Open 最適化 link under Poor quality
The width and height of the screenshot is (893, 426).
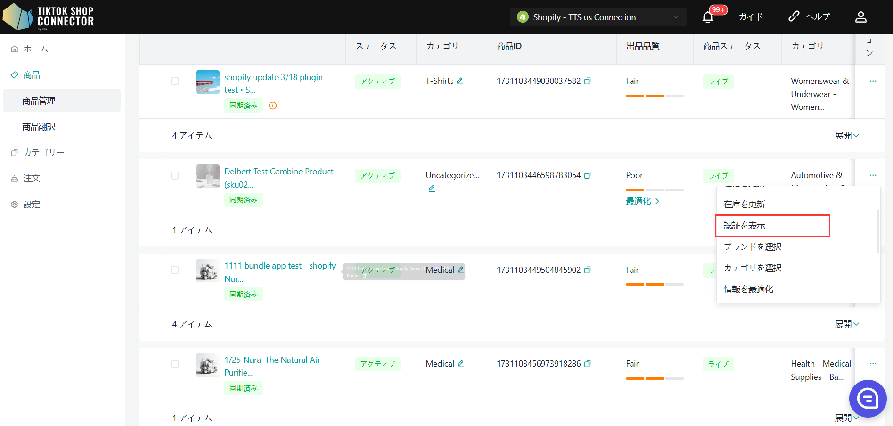click(x=643, y=201)
